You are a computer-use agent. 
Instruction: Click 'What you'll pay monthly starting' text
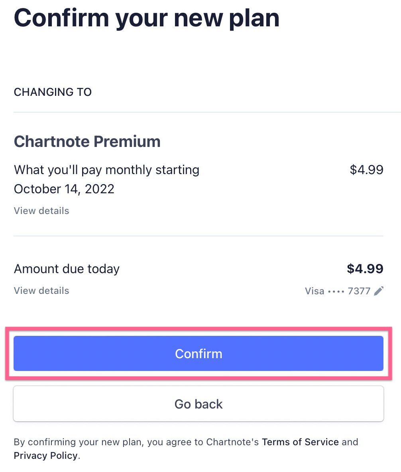pos(107,170)
